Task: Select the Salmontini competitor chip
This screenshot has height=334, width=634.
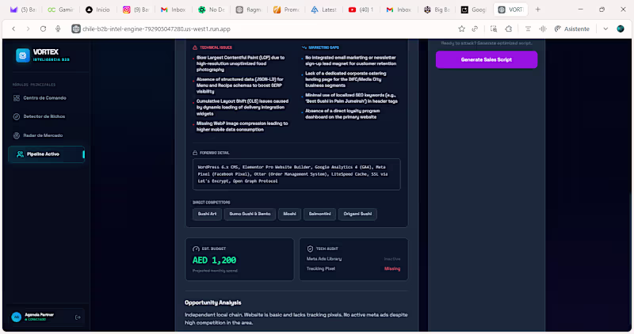Action: (319, 214)
